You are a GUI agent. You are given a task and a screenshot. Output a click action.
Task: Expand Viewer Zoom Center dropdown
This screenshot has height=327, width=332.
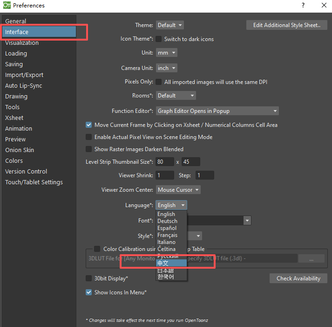coord(178,189)
